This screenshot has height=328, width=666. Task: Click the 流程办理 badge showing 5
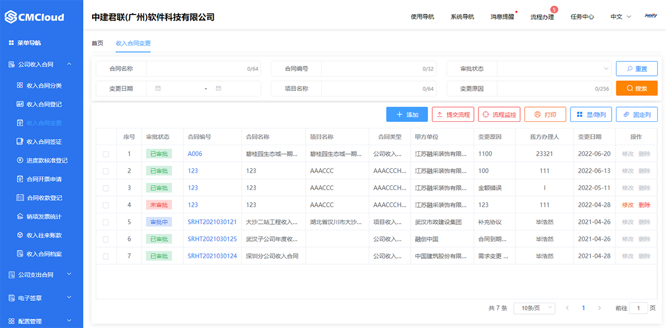(x=554, y=9)
